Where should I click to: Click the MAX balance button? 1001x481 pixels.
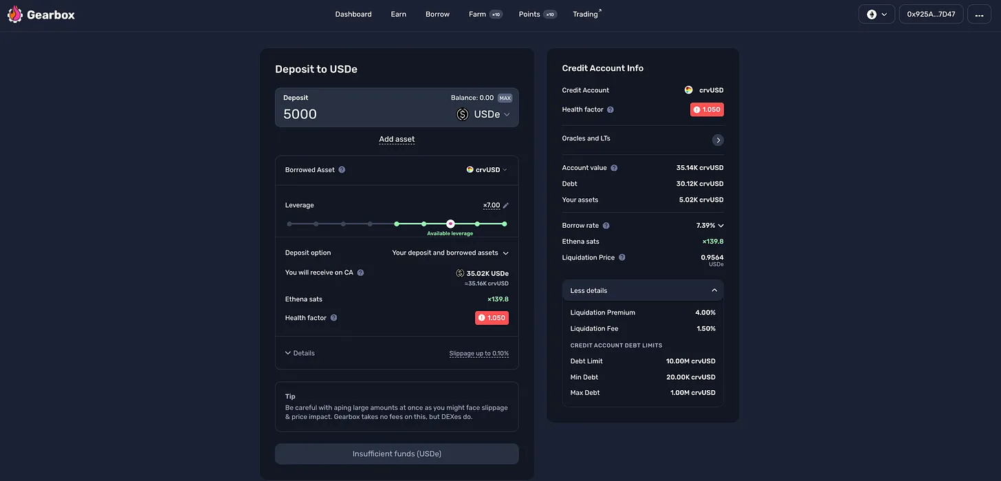coord(505,98)
